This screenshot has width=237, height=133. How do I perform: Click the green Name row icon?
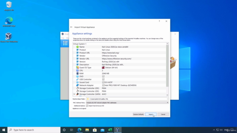pyautogui.click(x=77, y=47)
